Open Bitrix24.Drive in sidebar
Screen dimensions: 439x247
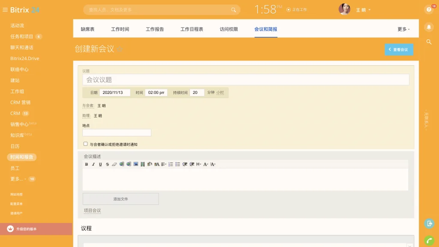point(24,58)
